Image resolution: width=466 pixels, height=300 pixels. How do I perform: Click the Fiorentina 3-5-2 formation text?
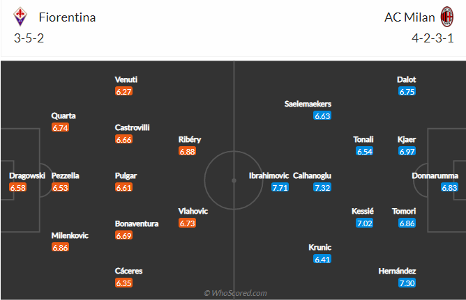pyautogui.click(x=29, y=38)
